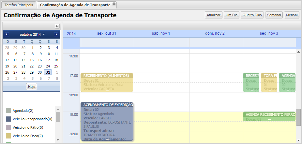Open the outubro 2014 month picker dropdown
This screenshot has height=144, width=302.
[44, 34]
